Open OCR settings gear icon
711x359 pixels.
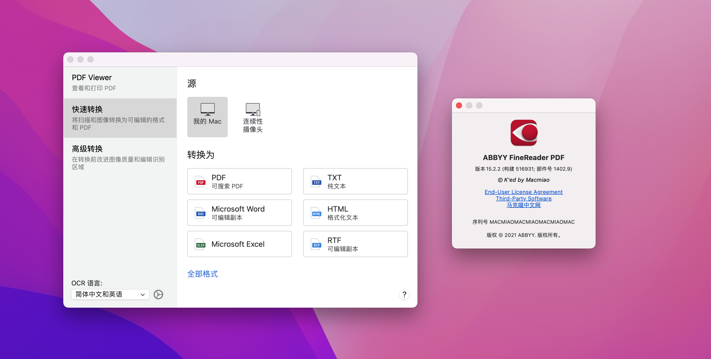(158, 295)
